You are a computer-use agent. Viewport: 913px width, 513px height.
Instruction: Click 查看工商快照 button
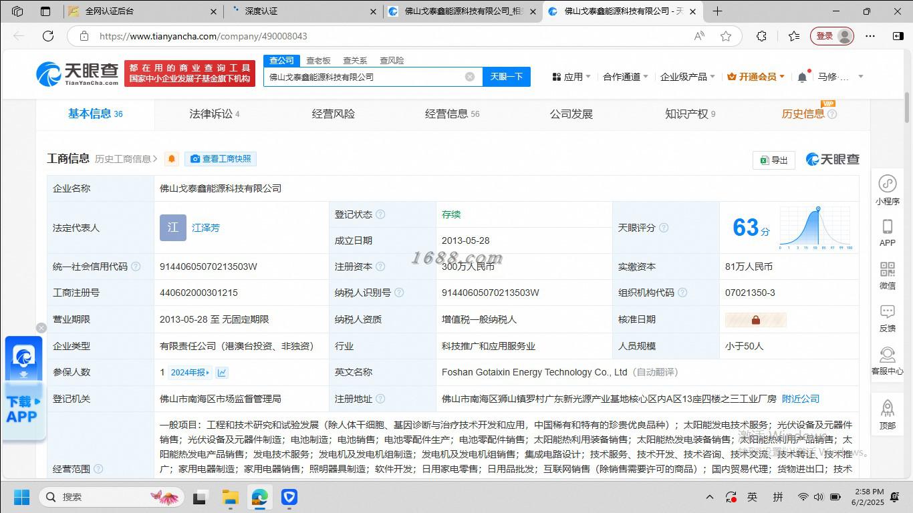point(221,159)
